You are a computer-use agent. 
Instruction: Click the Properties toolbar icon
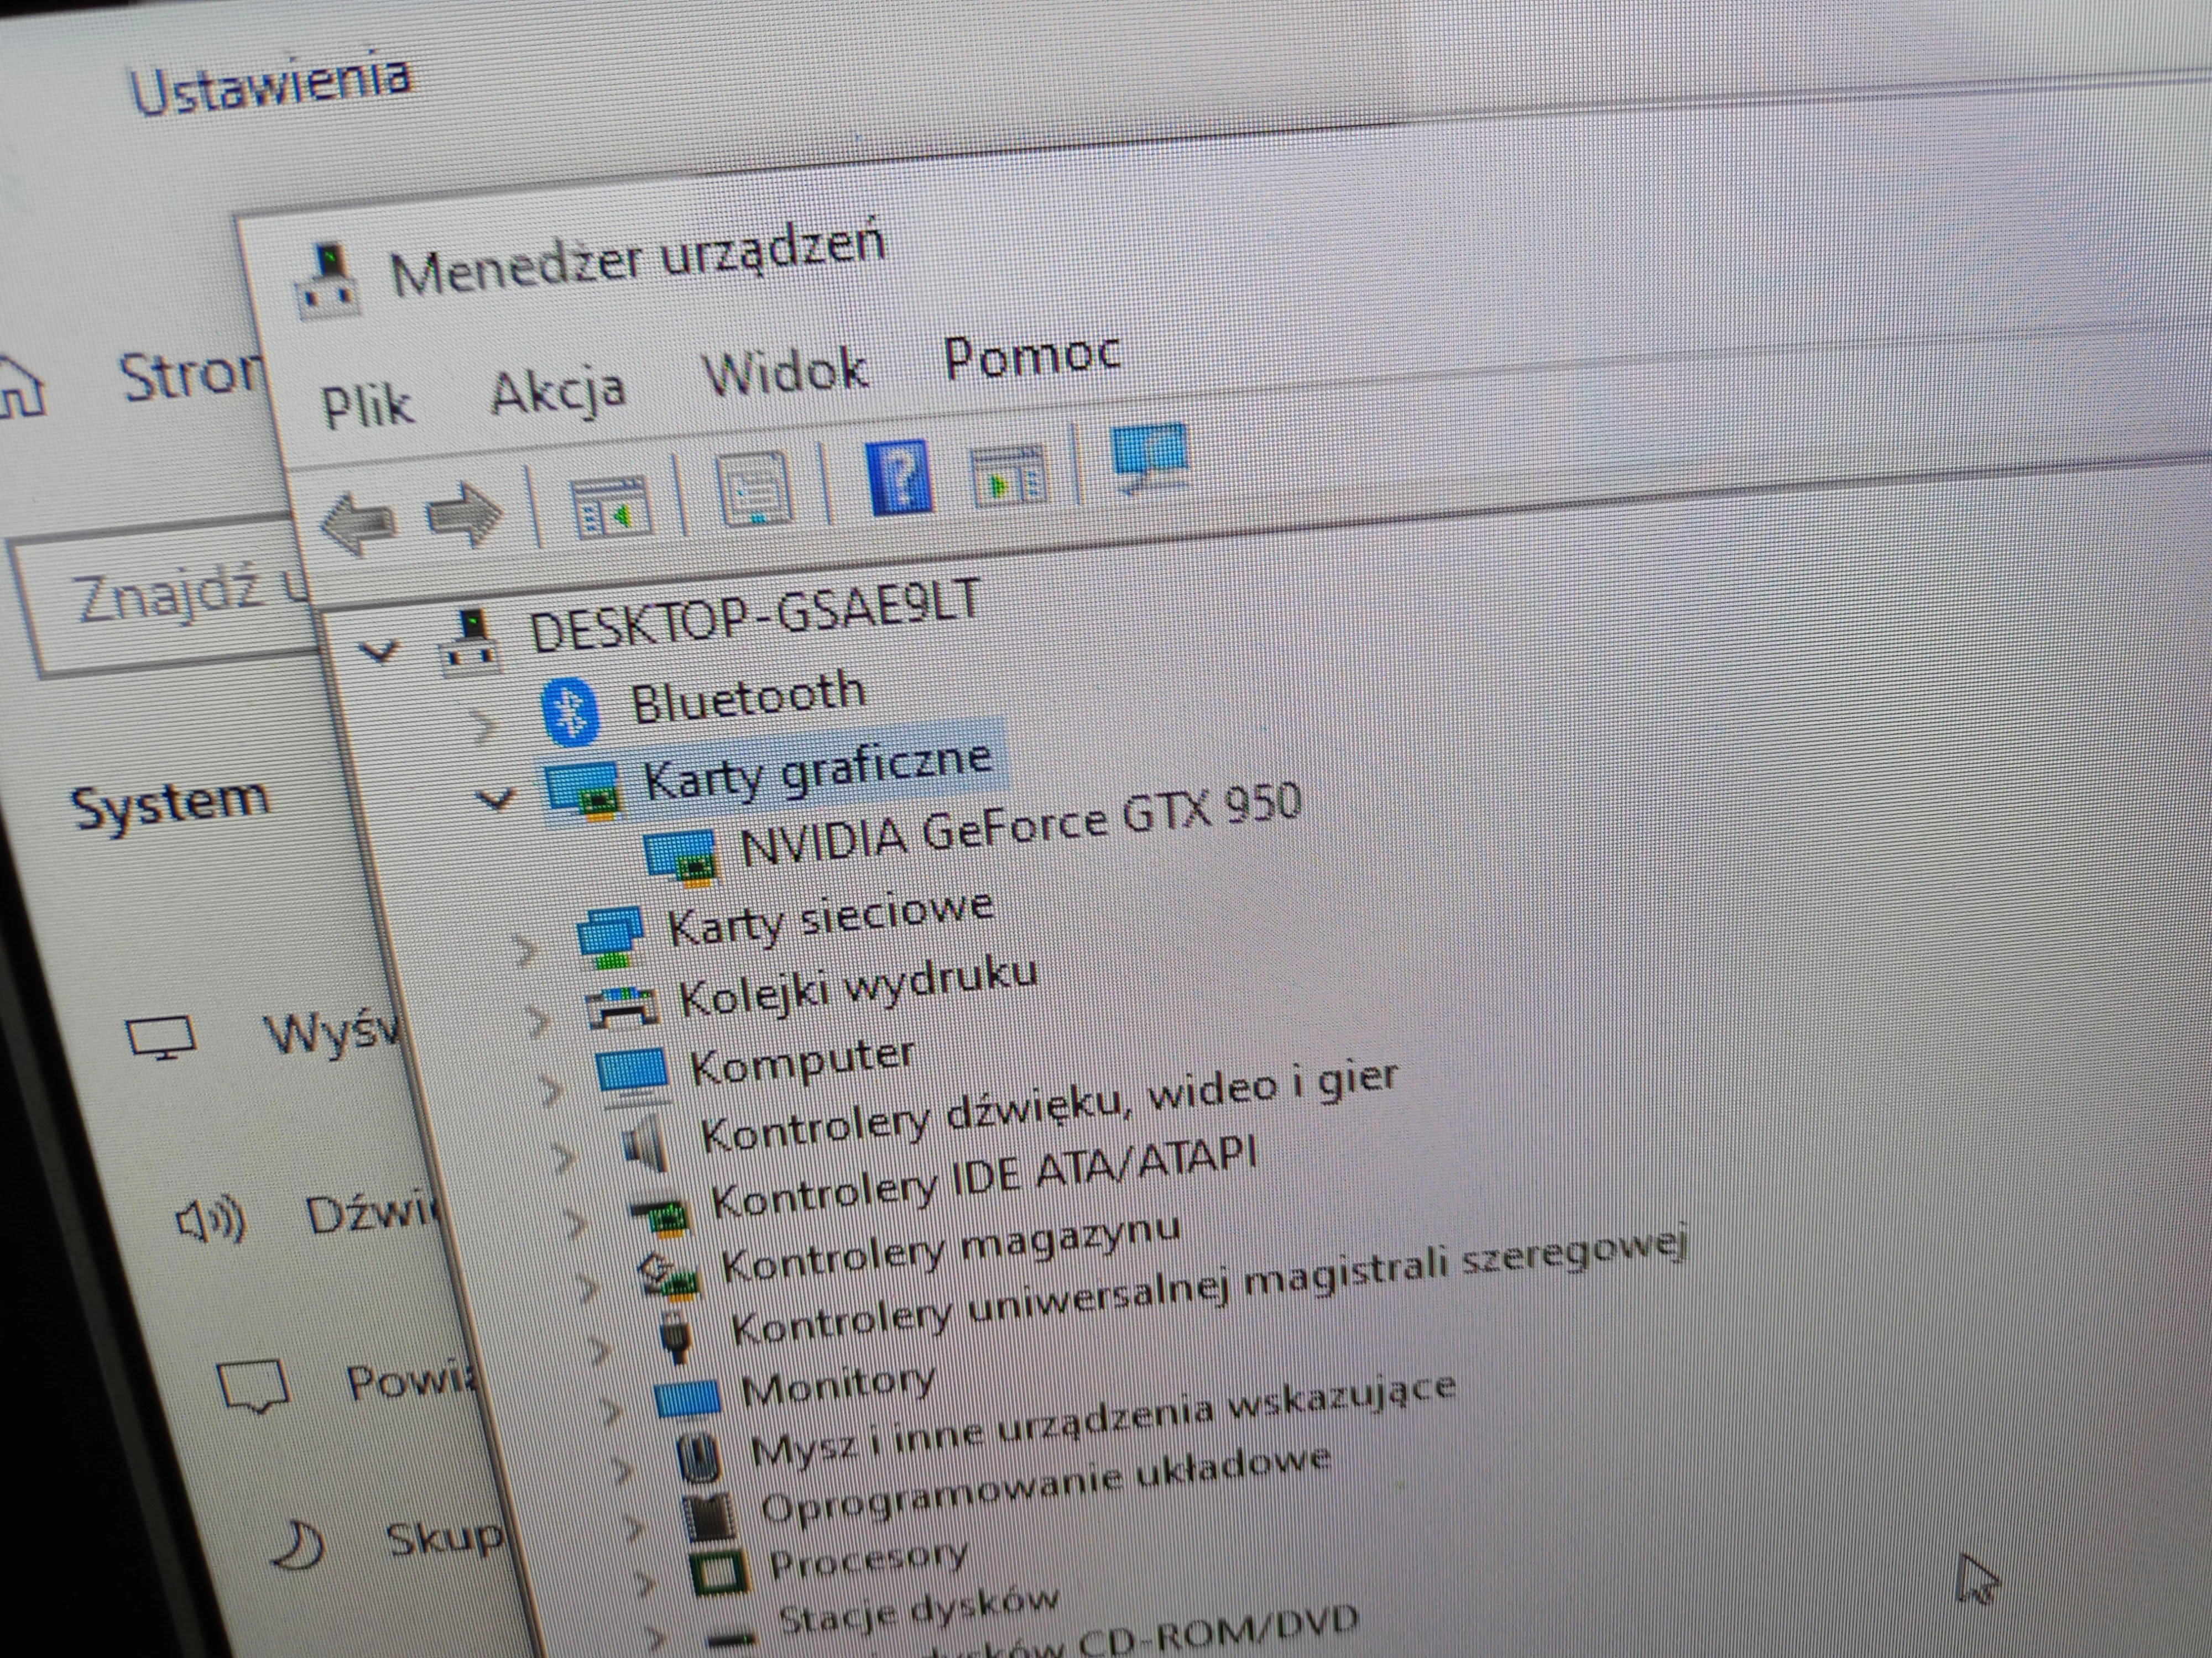point(754,490)
